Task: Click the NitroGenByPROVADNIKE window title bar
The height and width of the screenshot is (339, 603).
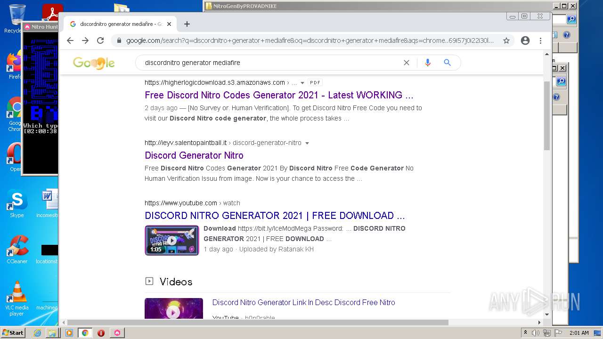Action: (x=377, y=6)
